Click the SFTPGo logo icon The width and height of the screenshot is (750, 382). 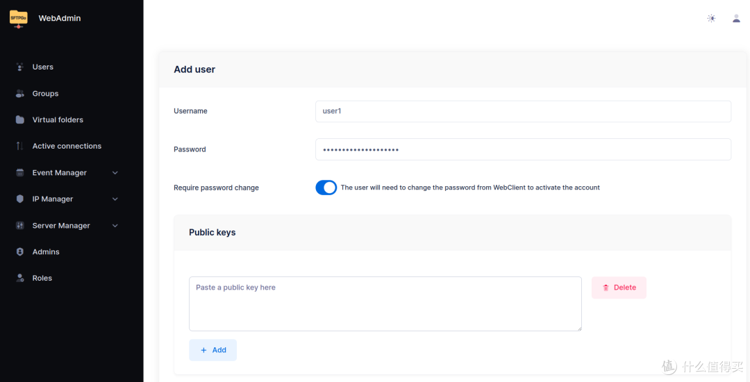click(x=19, y=18)
